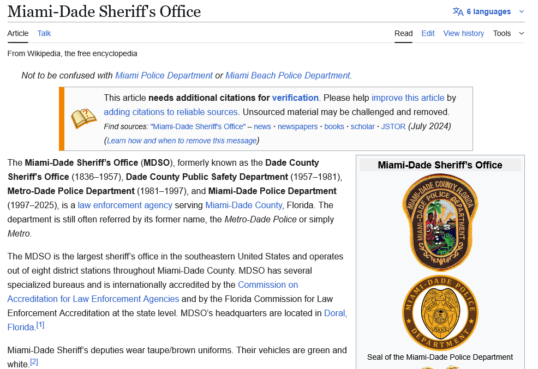Image resolution: width=538 pixels, height=369 pixels.
Task: Switch to the Talk tab
Action: point(44,33)
